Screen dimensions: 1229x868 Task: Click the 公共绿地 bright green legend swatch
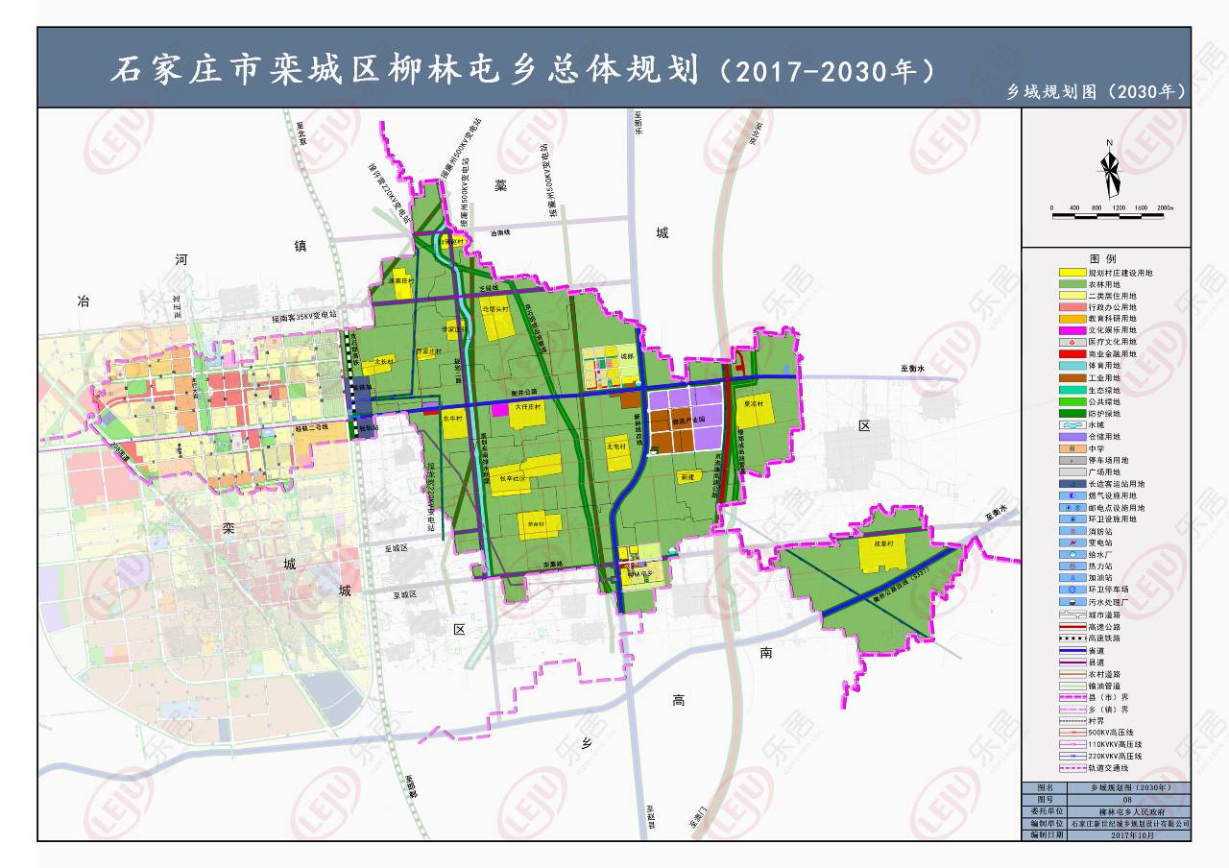[x=1072, y=401]
